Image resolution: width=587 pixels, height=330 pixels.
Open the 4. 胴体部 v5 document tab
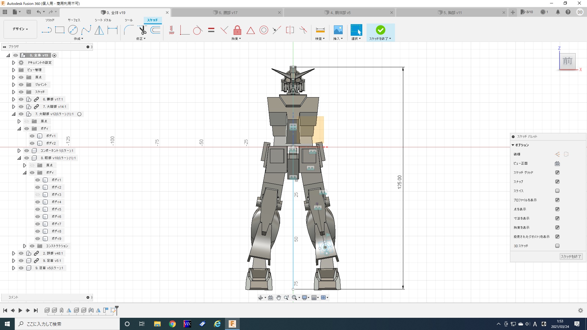point(340,13)
